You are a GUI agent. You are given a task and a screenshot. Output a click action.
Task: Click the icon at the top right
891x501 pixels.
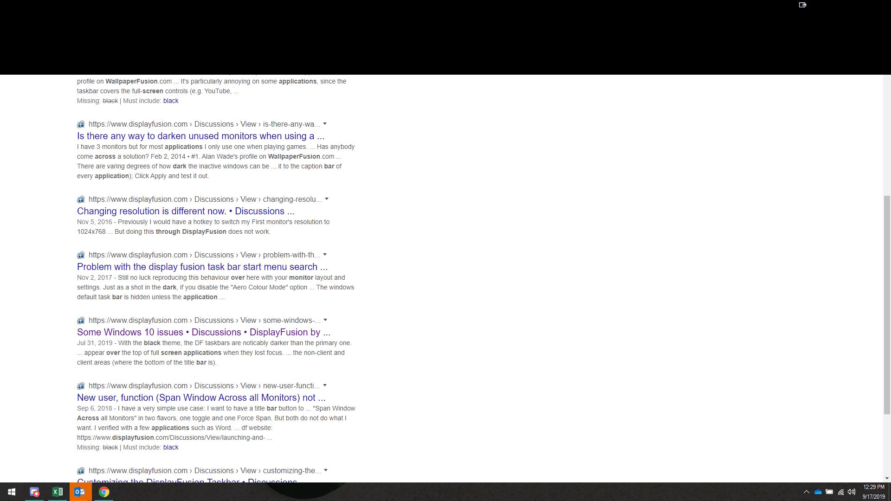(x=802, y=5)
